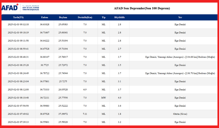This screenshot has width=219, height=128.
Task: Click magnitude value 2.7
Action: [x=119, y=49]
